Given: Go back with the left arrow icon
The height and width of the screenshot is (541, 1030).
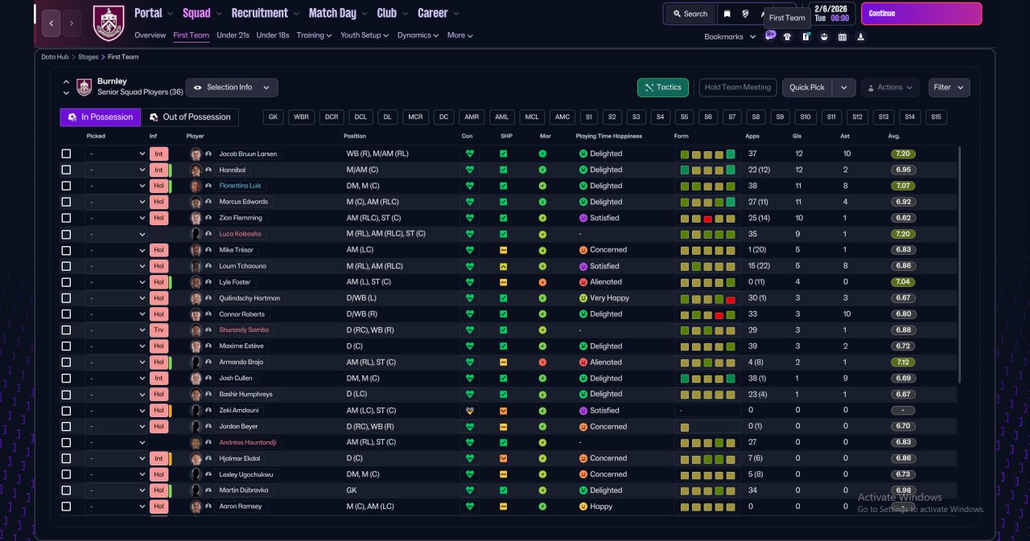Looking at the screenshot, I should coord(51,23).
